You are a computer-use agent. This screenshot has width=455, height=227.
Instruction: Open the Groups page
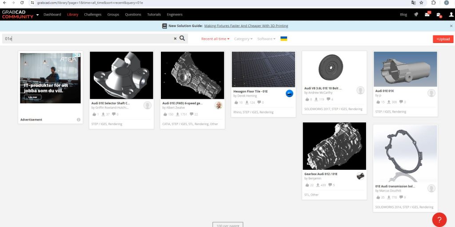coord(113,15)
